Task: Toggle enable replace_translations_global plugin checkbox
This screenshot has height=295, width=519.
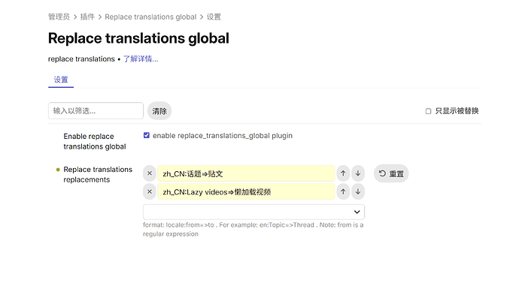Action: point(147,135)
